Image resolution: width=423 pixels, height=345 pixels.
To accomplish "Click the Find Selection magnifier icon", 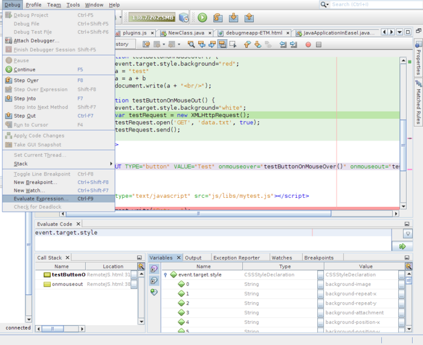I will pos(191,45).
